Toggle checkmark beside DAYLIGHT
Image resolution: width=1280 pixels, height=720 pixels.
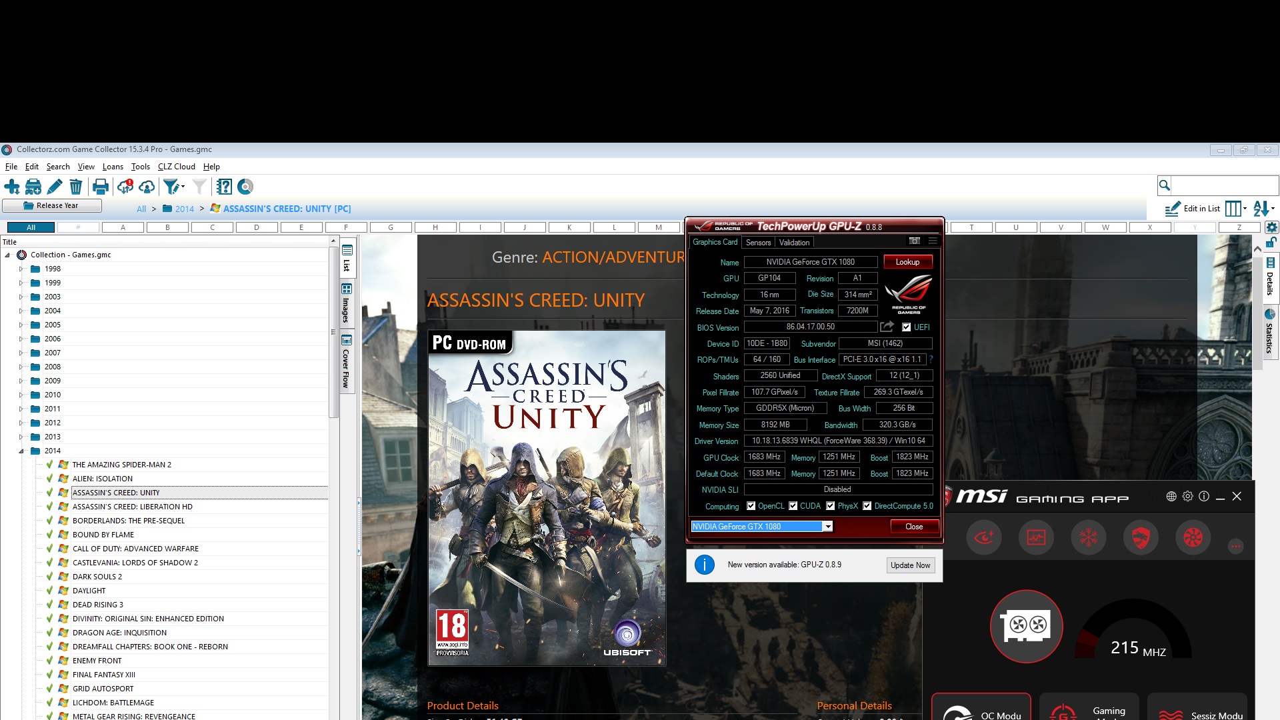(49, 590)
